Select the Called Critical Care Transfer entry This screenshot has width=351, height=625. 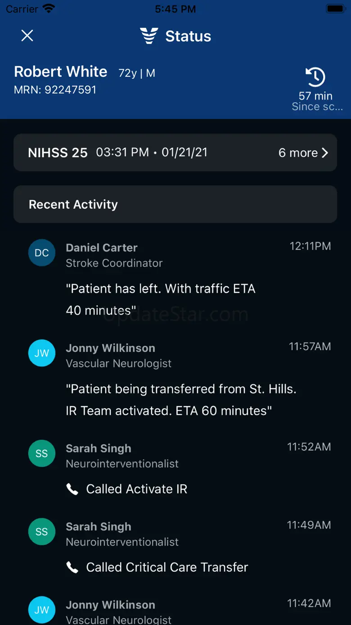[167, 567]
